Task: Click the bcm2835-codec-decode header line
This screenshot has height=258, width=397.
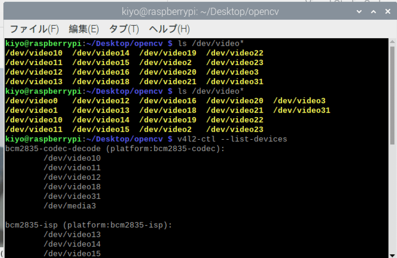Action: click(115, 149)
